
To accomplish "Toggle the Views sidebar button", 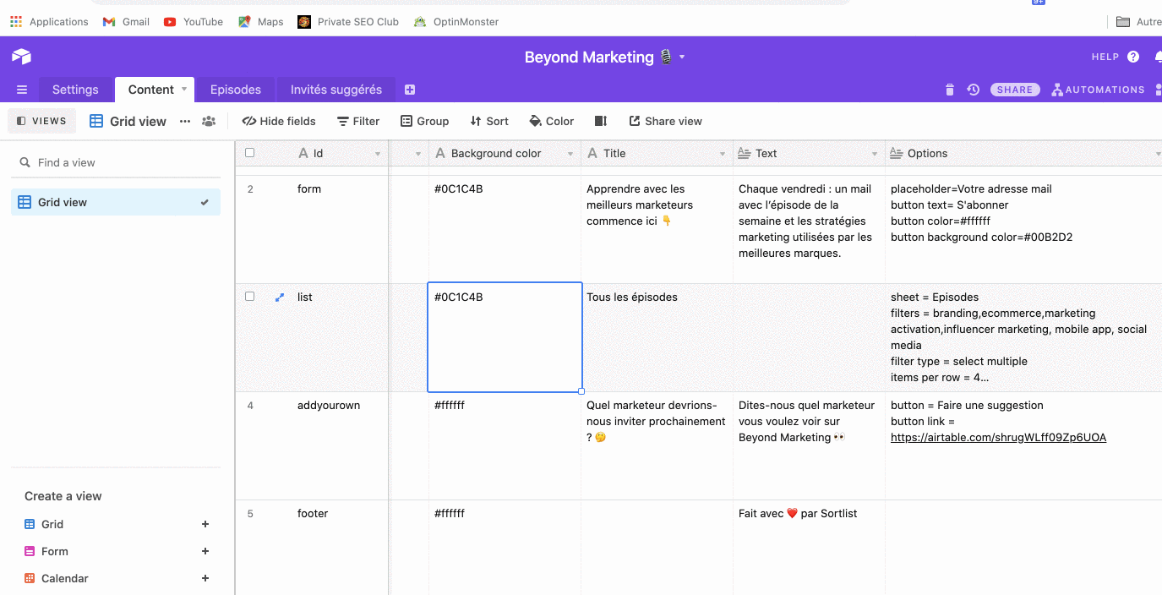I will pyautogui.click(x=41, y=121).
